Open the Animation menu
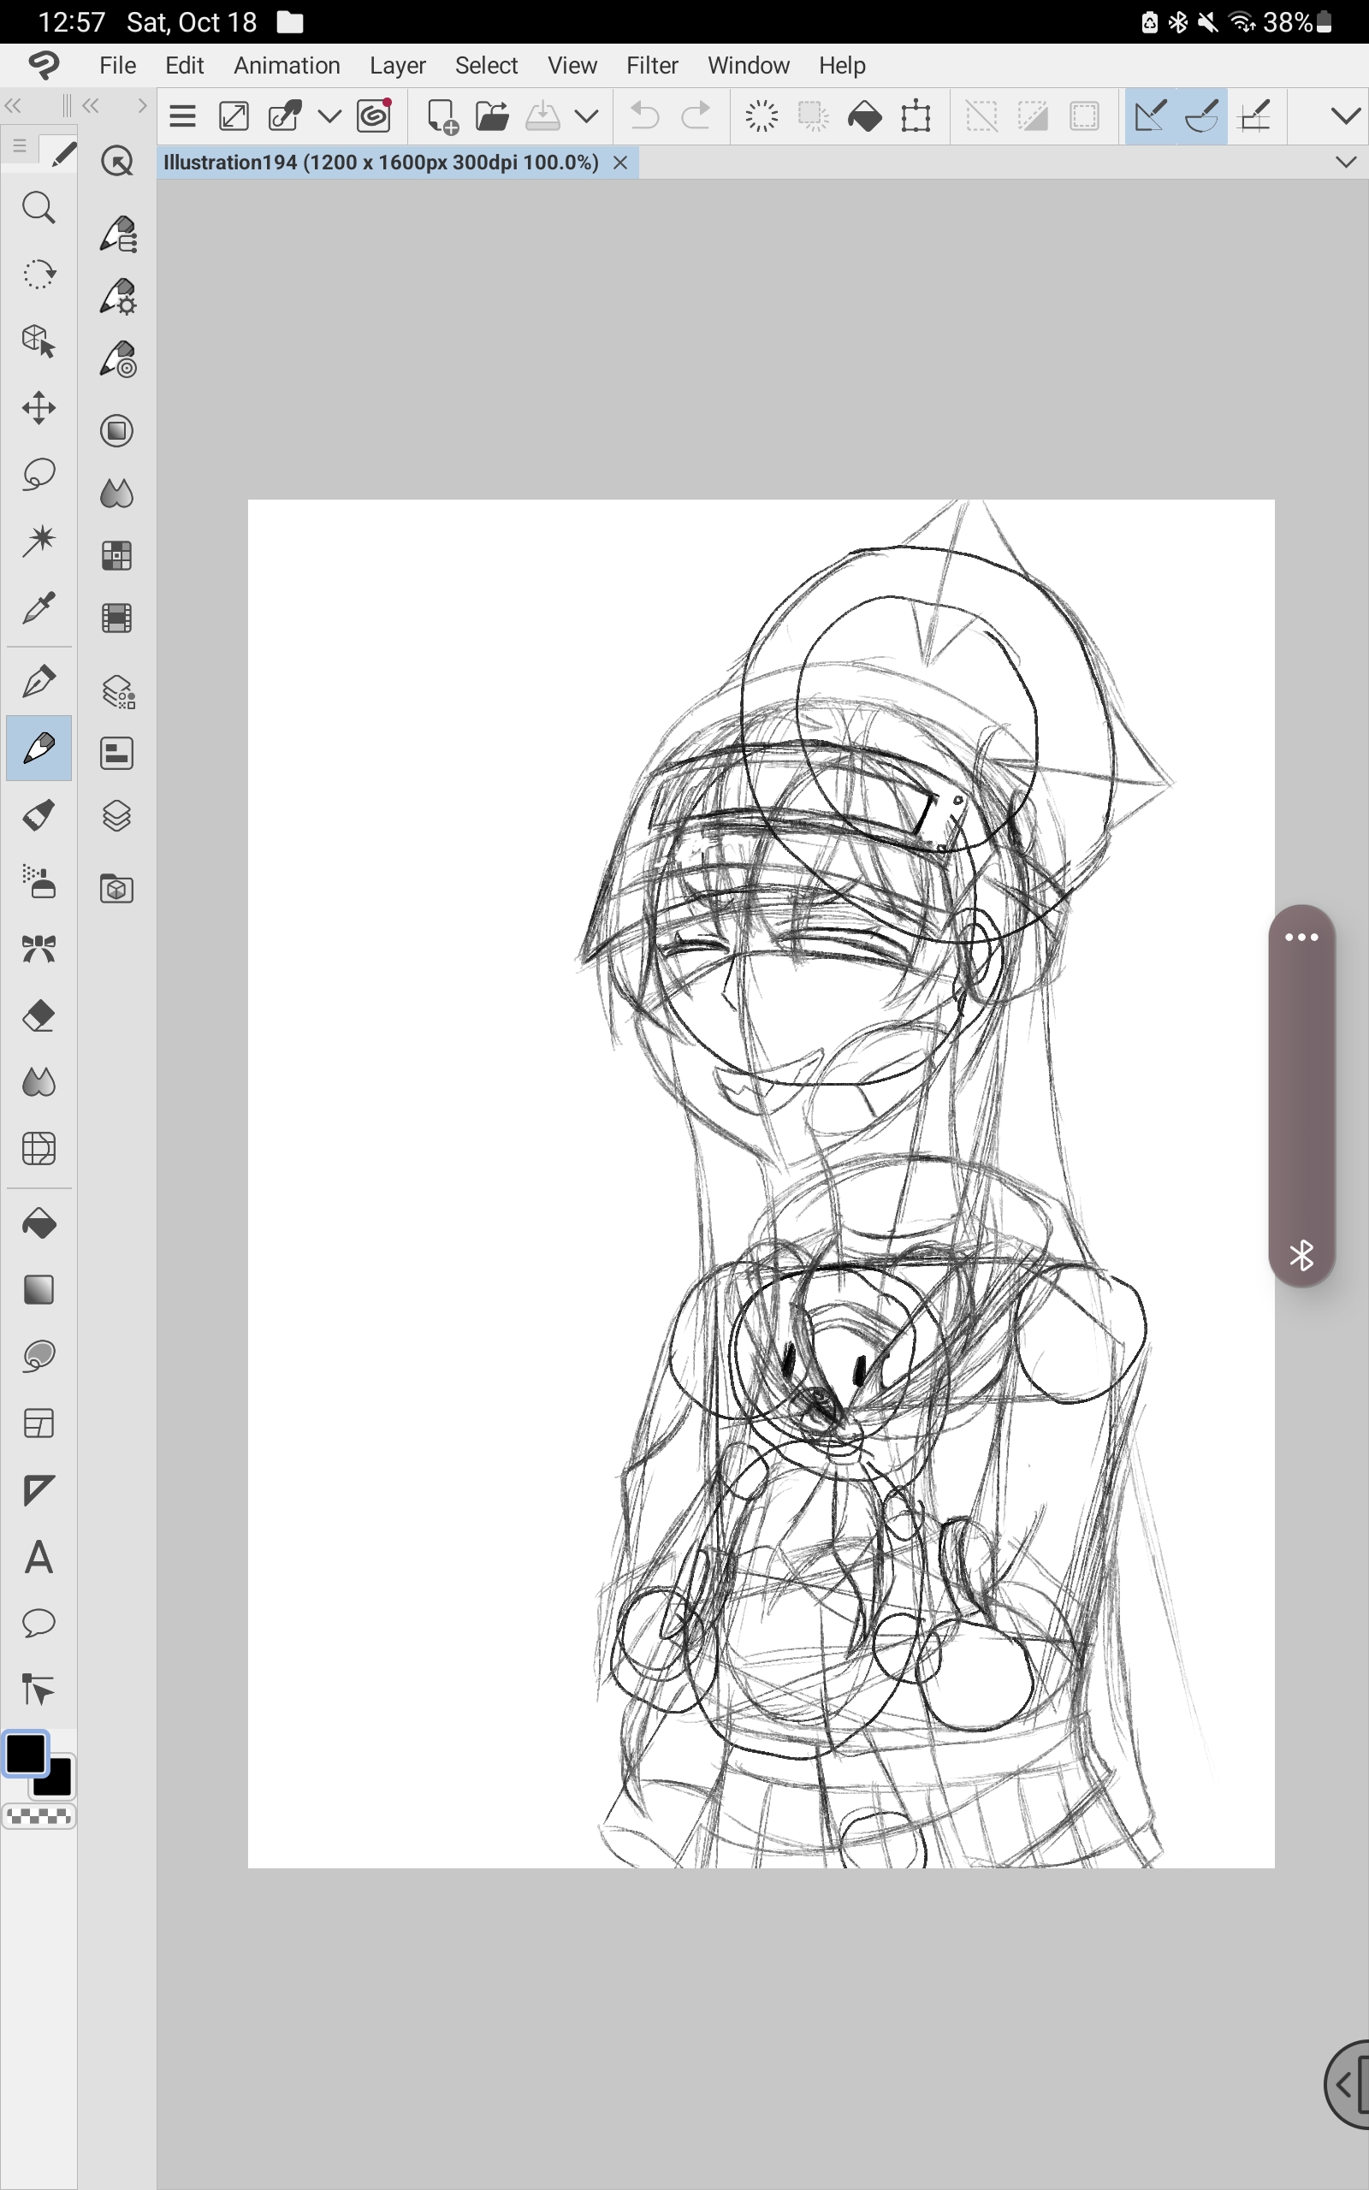1369x2190 pixels. coord(287,65)
